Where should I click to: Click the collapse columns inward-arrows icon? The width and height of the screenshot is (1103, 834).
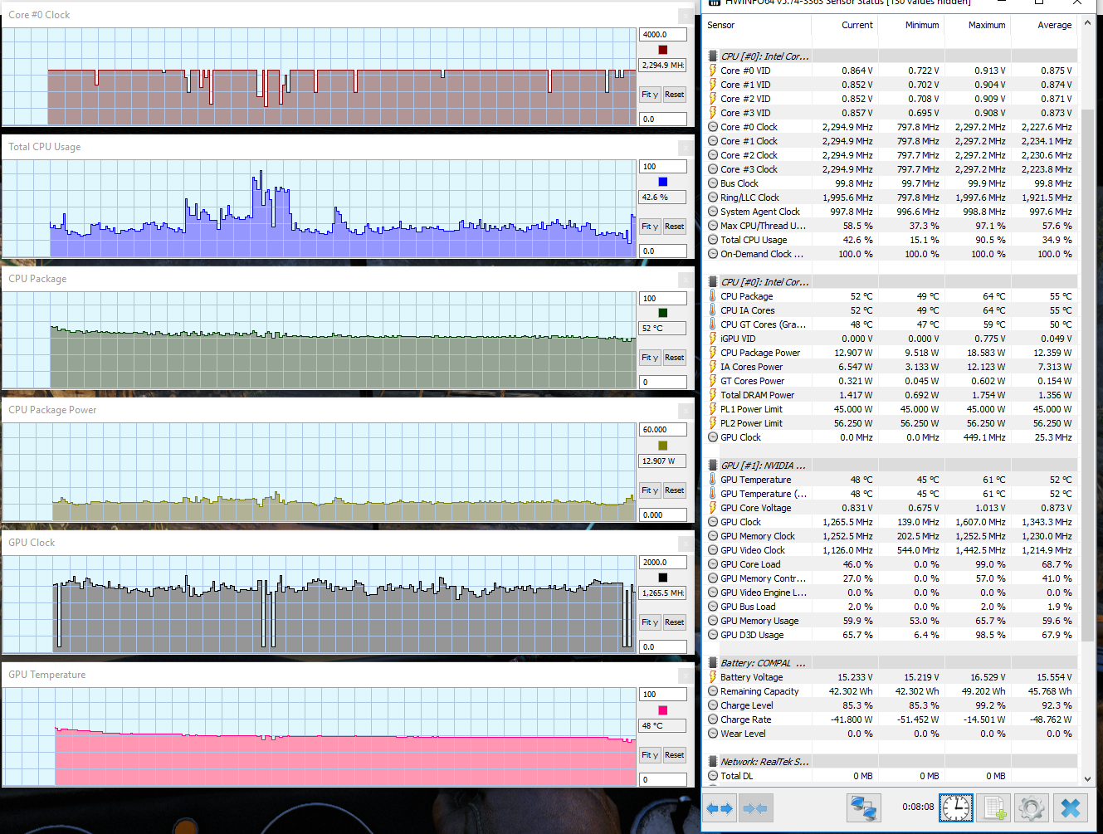pos(755,807)
